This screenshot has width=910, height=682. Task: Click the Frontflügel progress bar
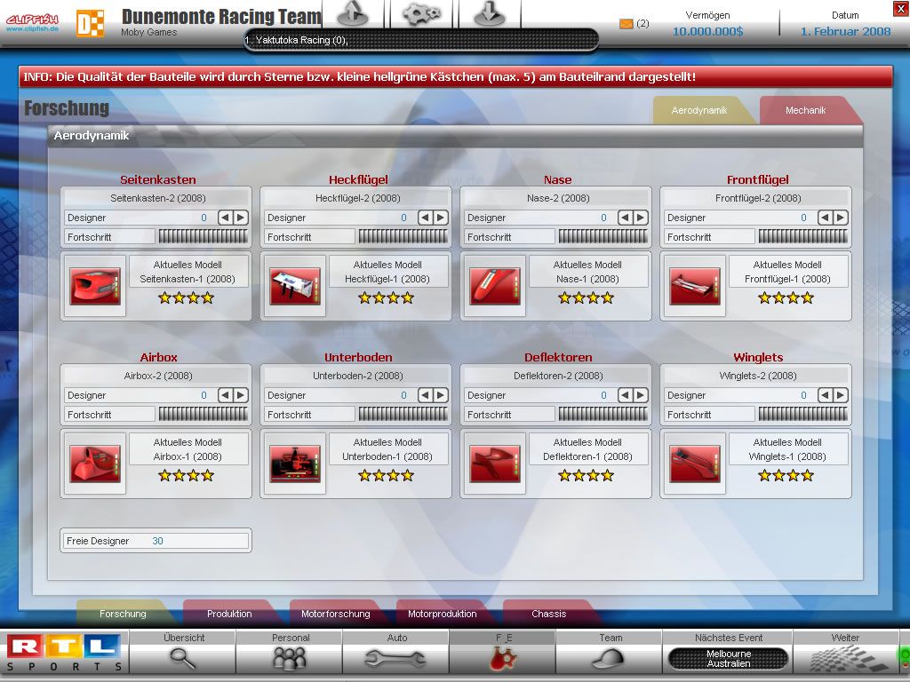tap(802, 237)
